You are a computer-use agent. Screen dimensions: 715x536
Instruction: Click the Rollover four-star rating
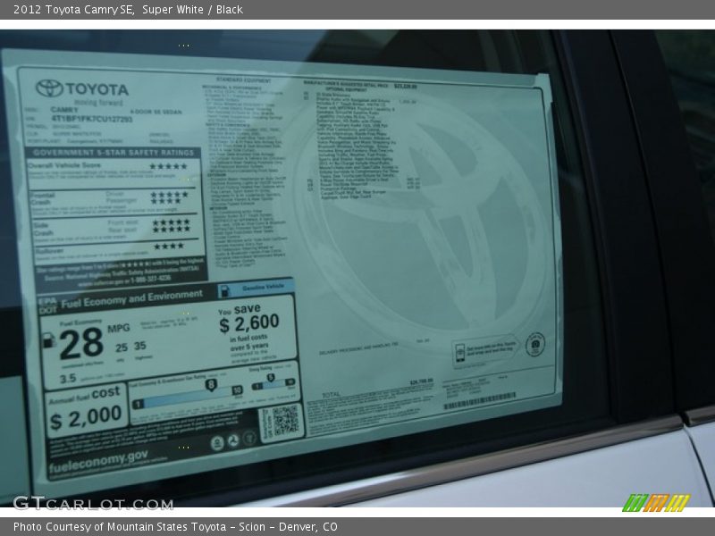pyautogui.click(x=168, y=246)
